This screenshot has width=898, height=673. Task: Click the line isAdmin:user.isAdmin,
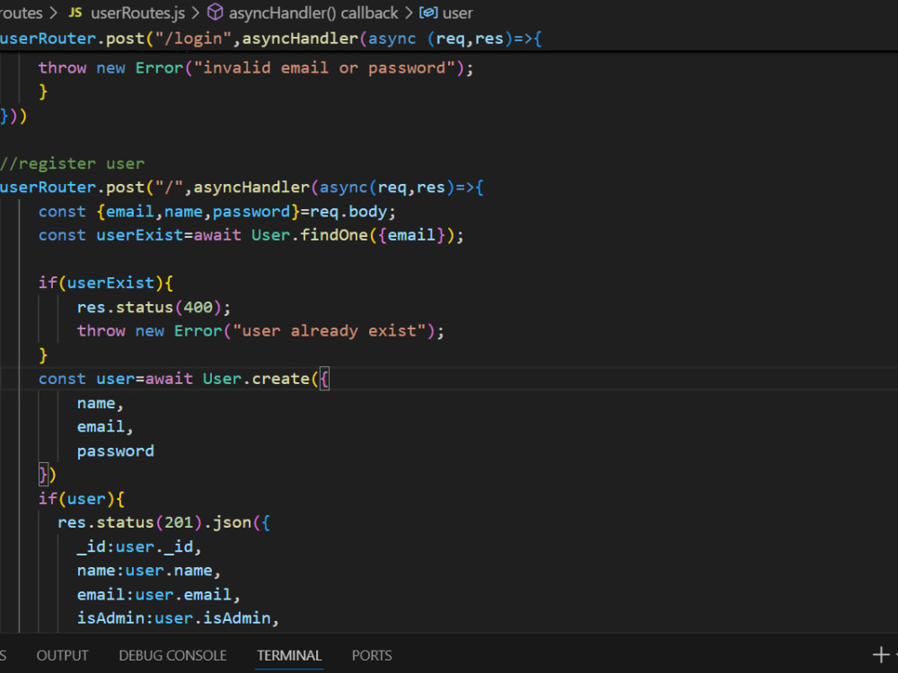click(x=178, y=618)
